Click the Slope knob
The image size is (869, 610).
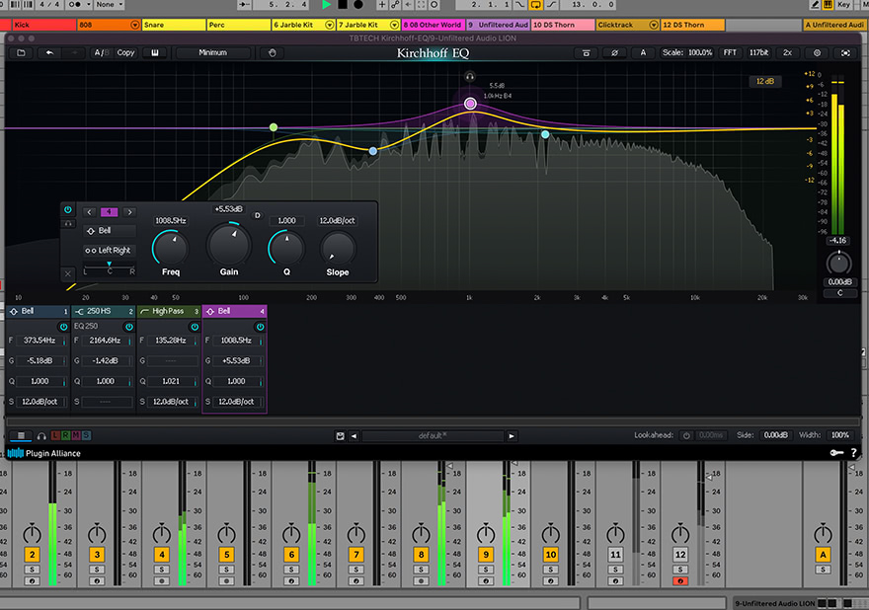click(x=338, y=248)
